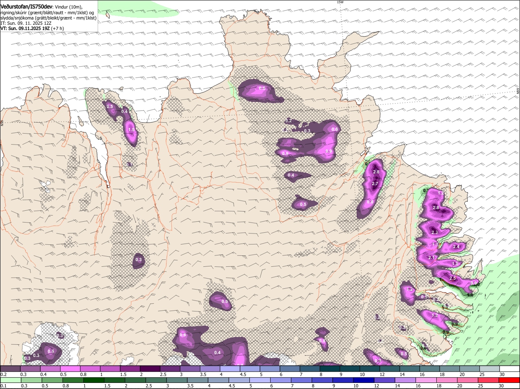Select upper legend swatch between 0.2 and 0.3
520x389 pixels.
coord(10,368)
